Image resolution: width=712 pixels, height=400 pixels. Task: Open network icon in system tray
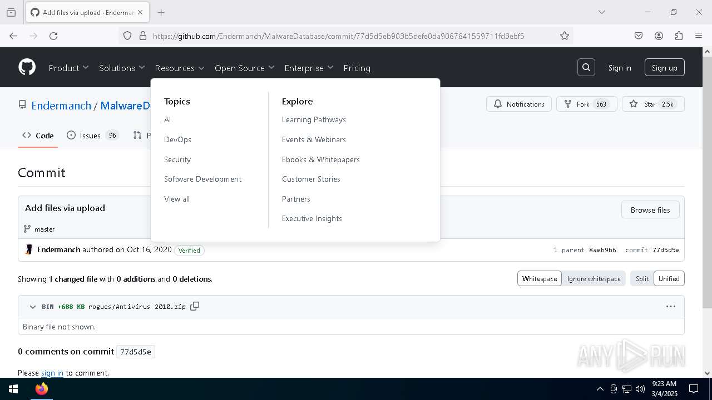627,389
